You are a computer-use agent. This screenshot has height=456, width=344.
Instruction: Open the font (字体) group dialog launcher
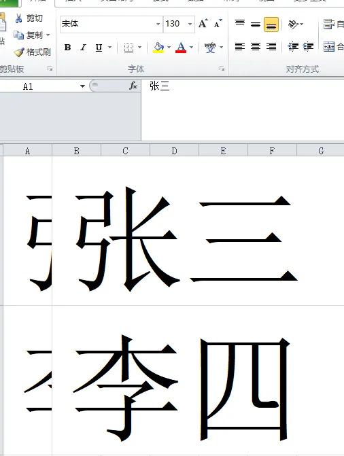tap(222, 69)
